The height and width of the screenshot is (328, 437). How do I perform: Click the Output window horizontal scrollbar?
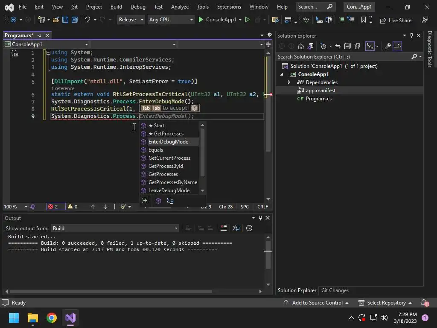[111, 291]
